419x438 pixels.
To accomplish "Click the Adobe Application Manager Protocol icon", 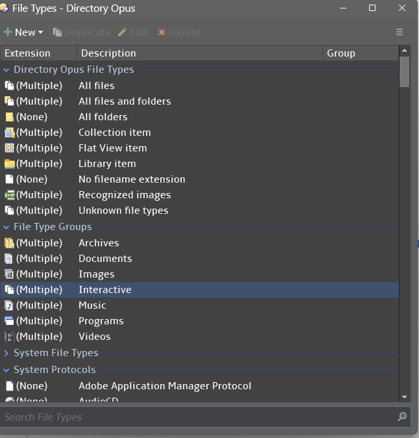I will click(x=10, y=386).
